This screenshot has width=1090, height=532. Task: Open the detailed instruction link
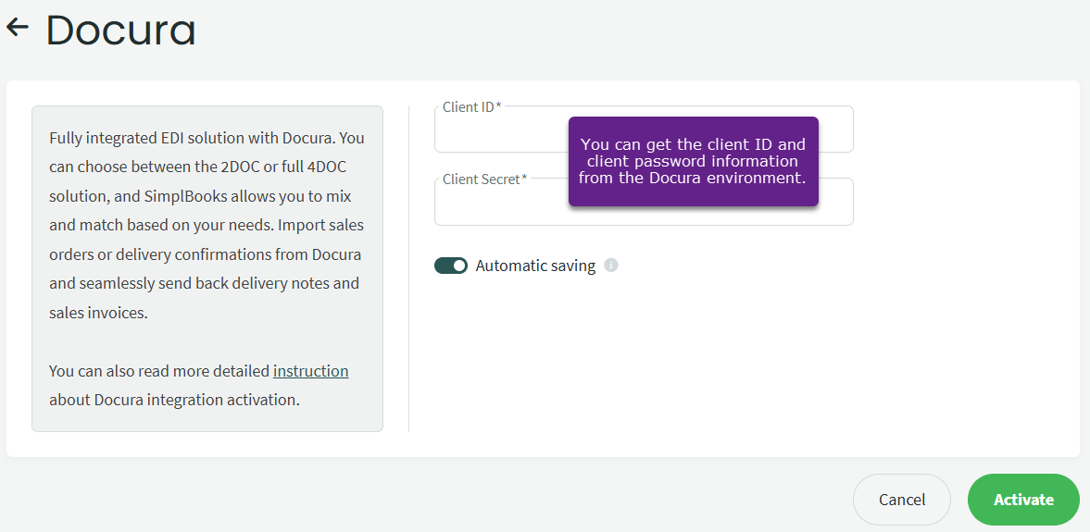tap(310, 371)
